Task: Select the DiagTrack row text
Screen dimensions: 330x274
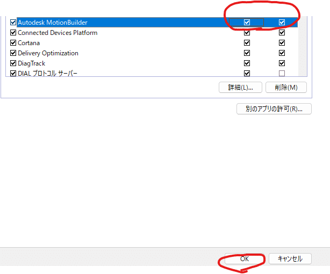Action: [31, 63]
